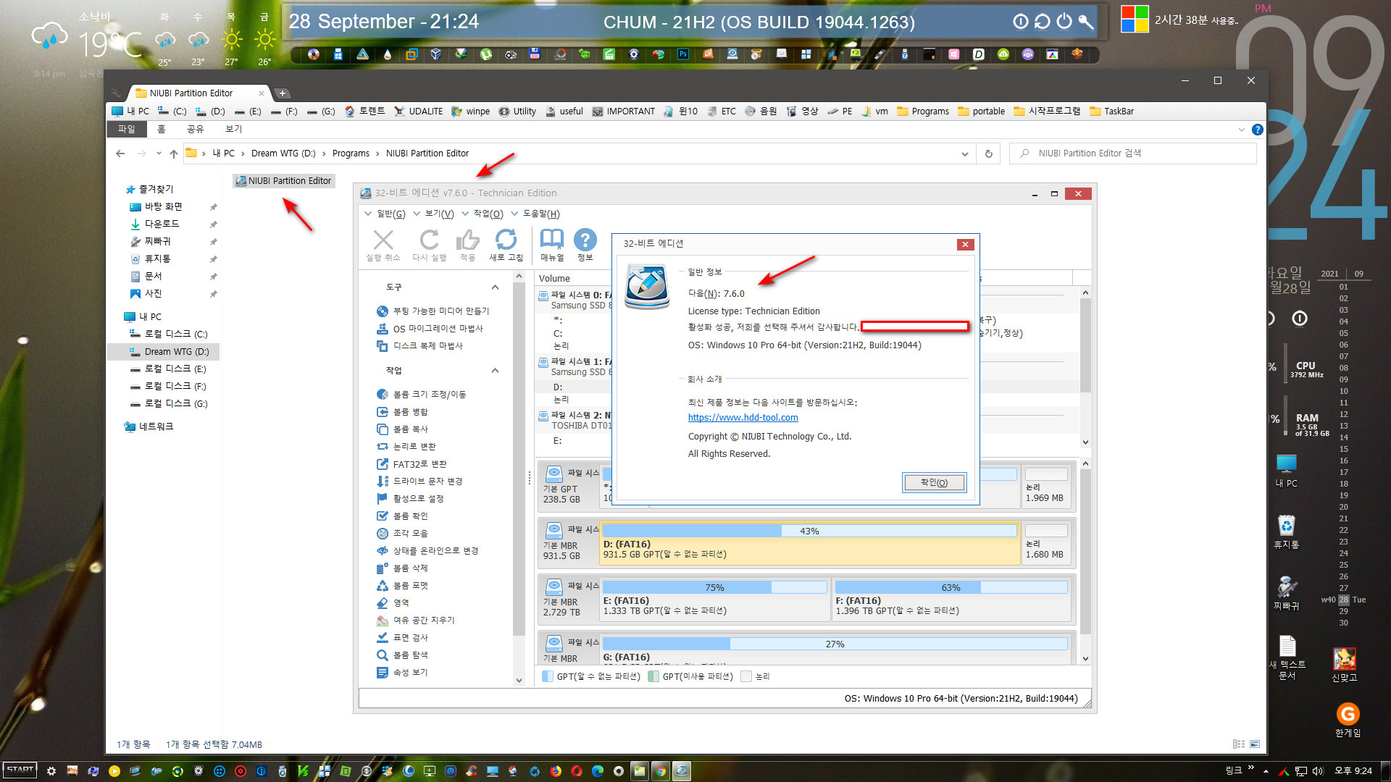This screenshot has width=1391, height=782.
Task: Open the 작업(O) menu dropdown
Action: click(482, 214)
